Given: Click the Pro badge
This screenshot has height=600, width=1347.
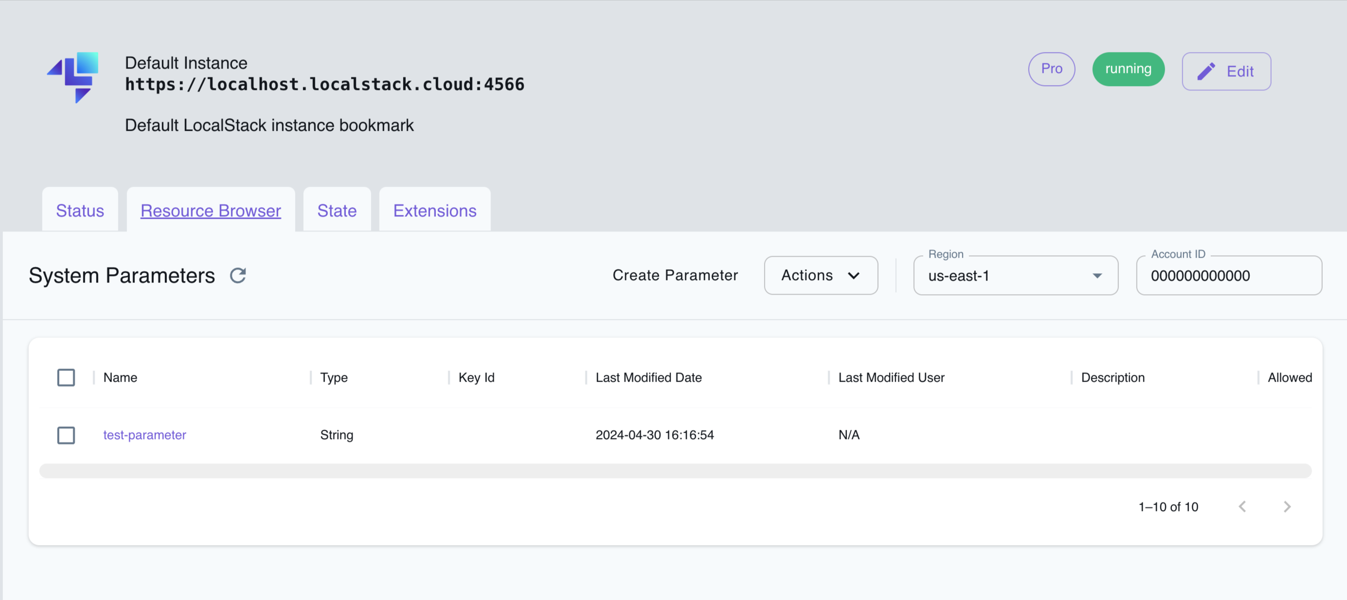Looking at the screenshot, I should pyautogui.click(x=1052, y=69).
